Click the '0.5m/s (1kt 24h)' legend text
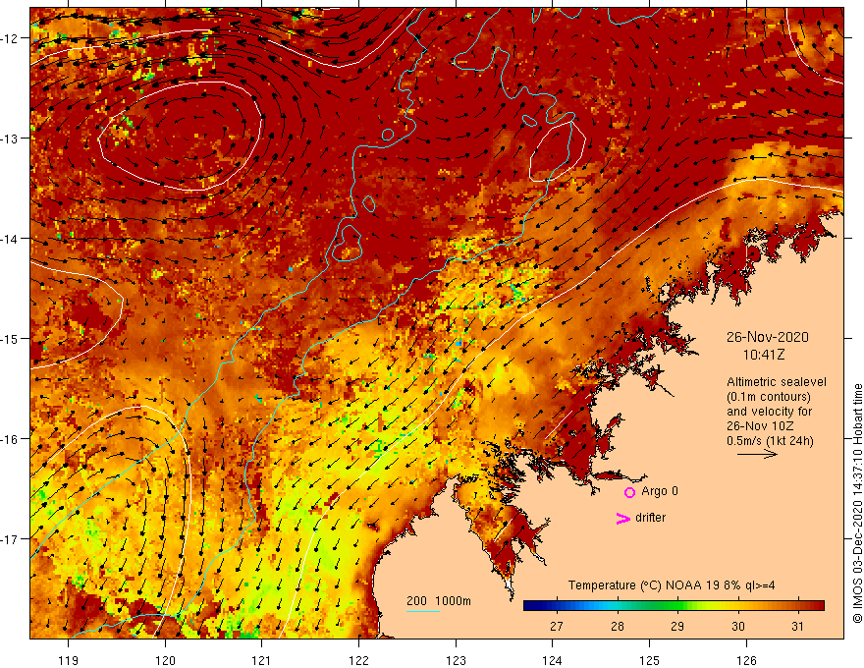The height and width of the screenshot is (668, 864). point(770,441)
